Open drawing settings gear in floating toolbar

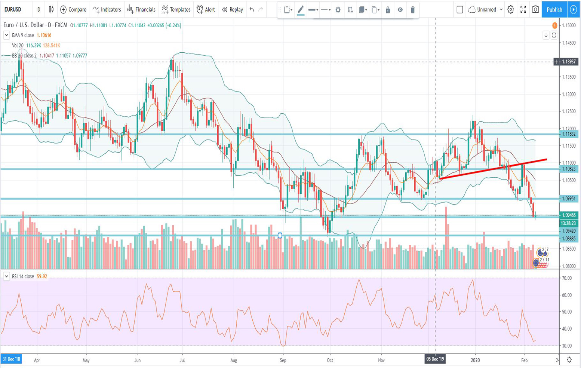click(338, 10)
